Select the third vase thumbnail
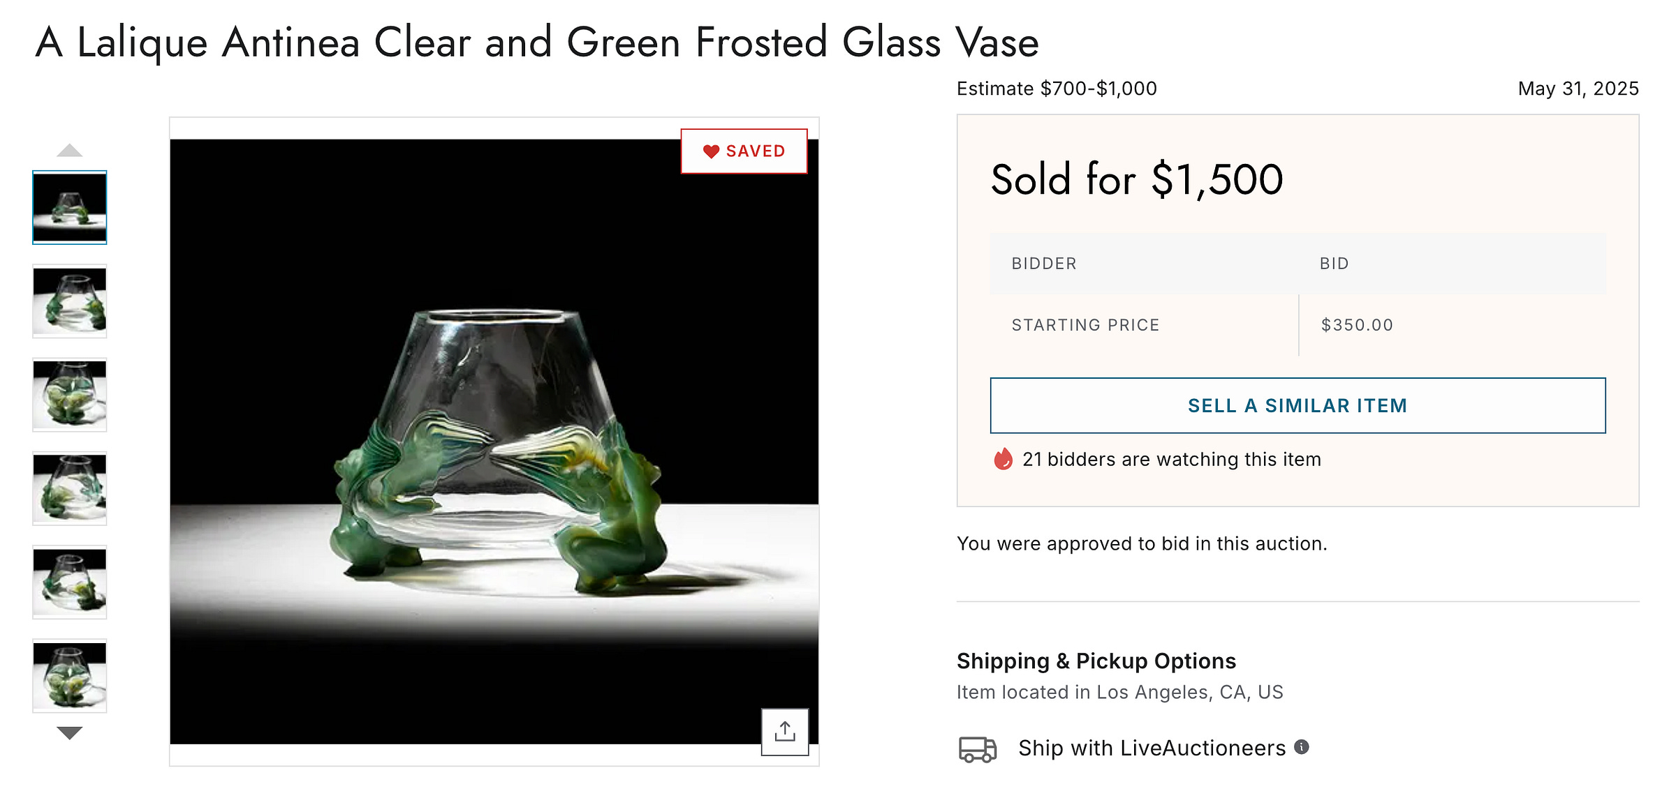Viewport: 1676px width, 791px height. click(70, 395)
